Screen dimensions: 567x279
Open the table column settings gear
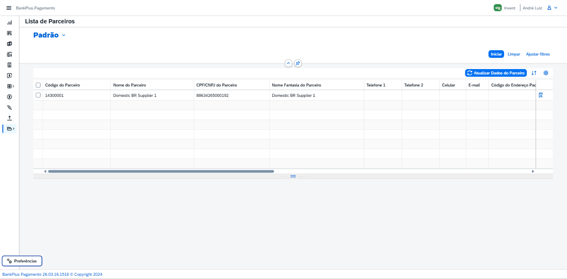click(546, 73)
